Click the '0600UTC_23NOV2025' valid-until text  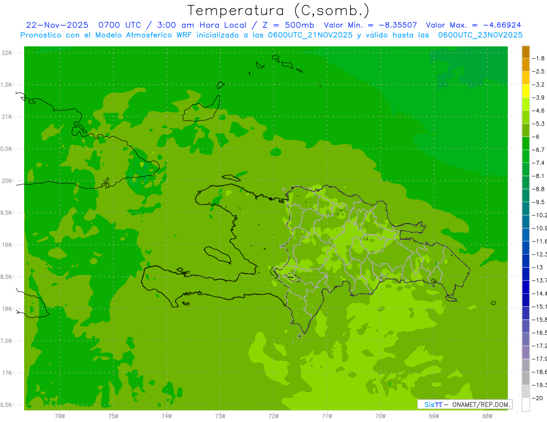(x=480, y=35)
